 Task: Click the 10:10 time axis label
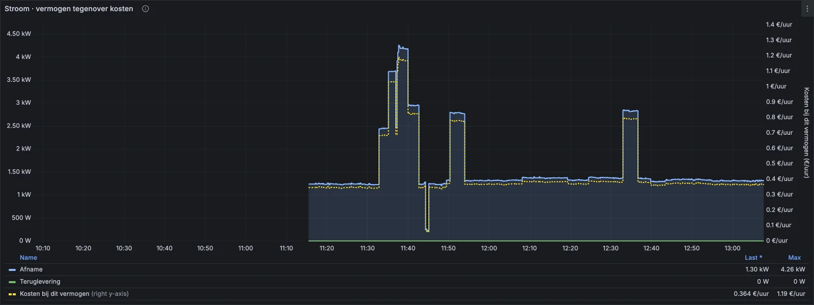(43, 249)
